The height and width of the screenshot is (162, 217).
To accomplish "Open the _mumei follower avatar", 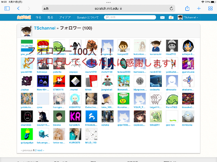I will click(75, 81).
